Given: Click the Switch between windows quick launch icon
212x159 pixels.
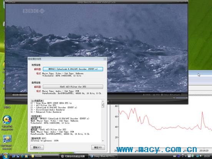Looking at the screenshot, I should tap(18, 156).
